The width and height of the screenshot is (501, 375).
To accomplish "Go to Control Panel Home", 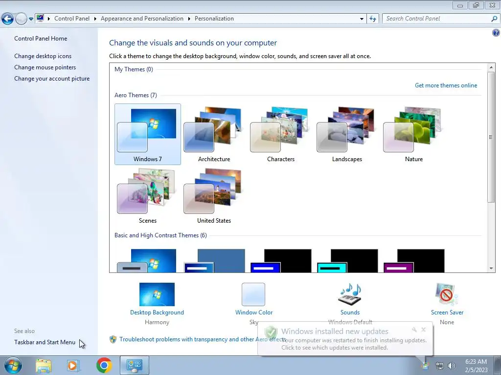I will pyautogui.click(x=41, y=39).
